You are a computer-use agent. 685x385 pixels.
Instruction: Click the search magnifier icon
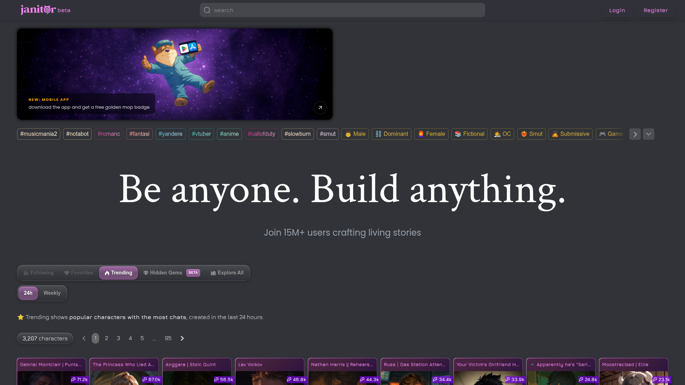coord(207,10)
